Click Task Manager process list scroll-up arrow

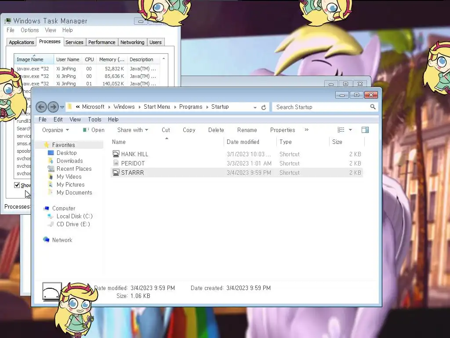coord(163,59)
